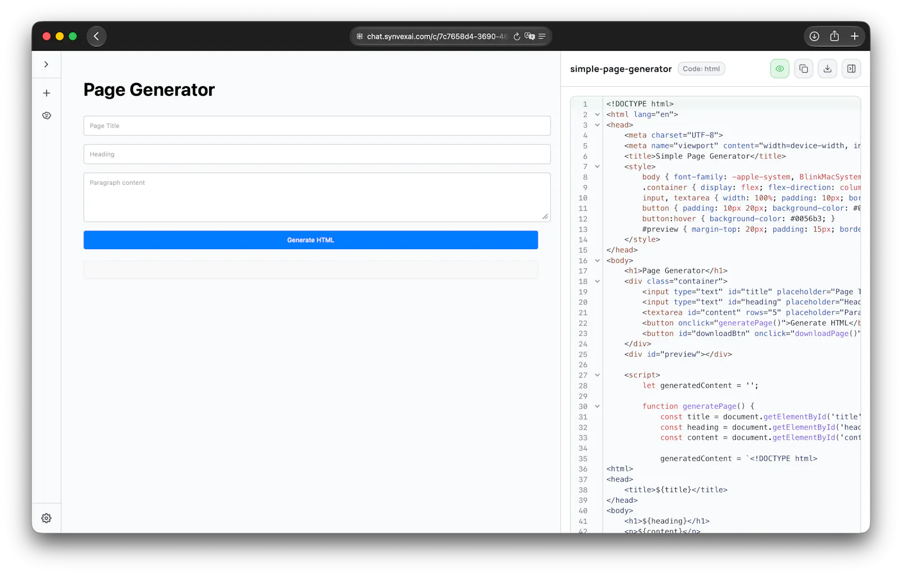
Task: Click the <!DOCTYPE html> line of code
Action: click(640, 104)
